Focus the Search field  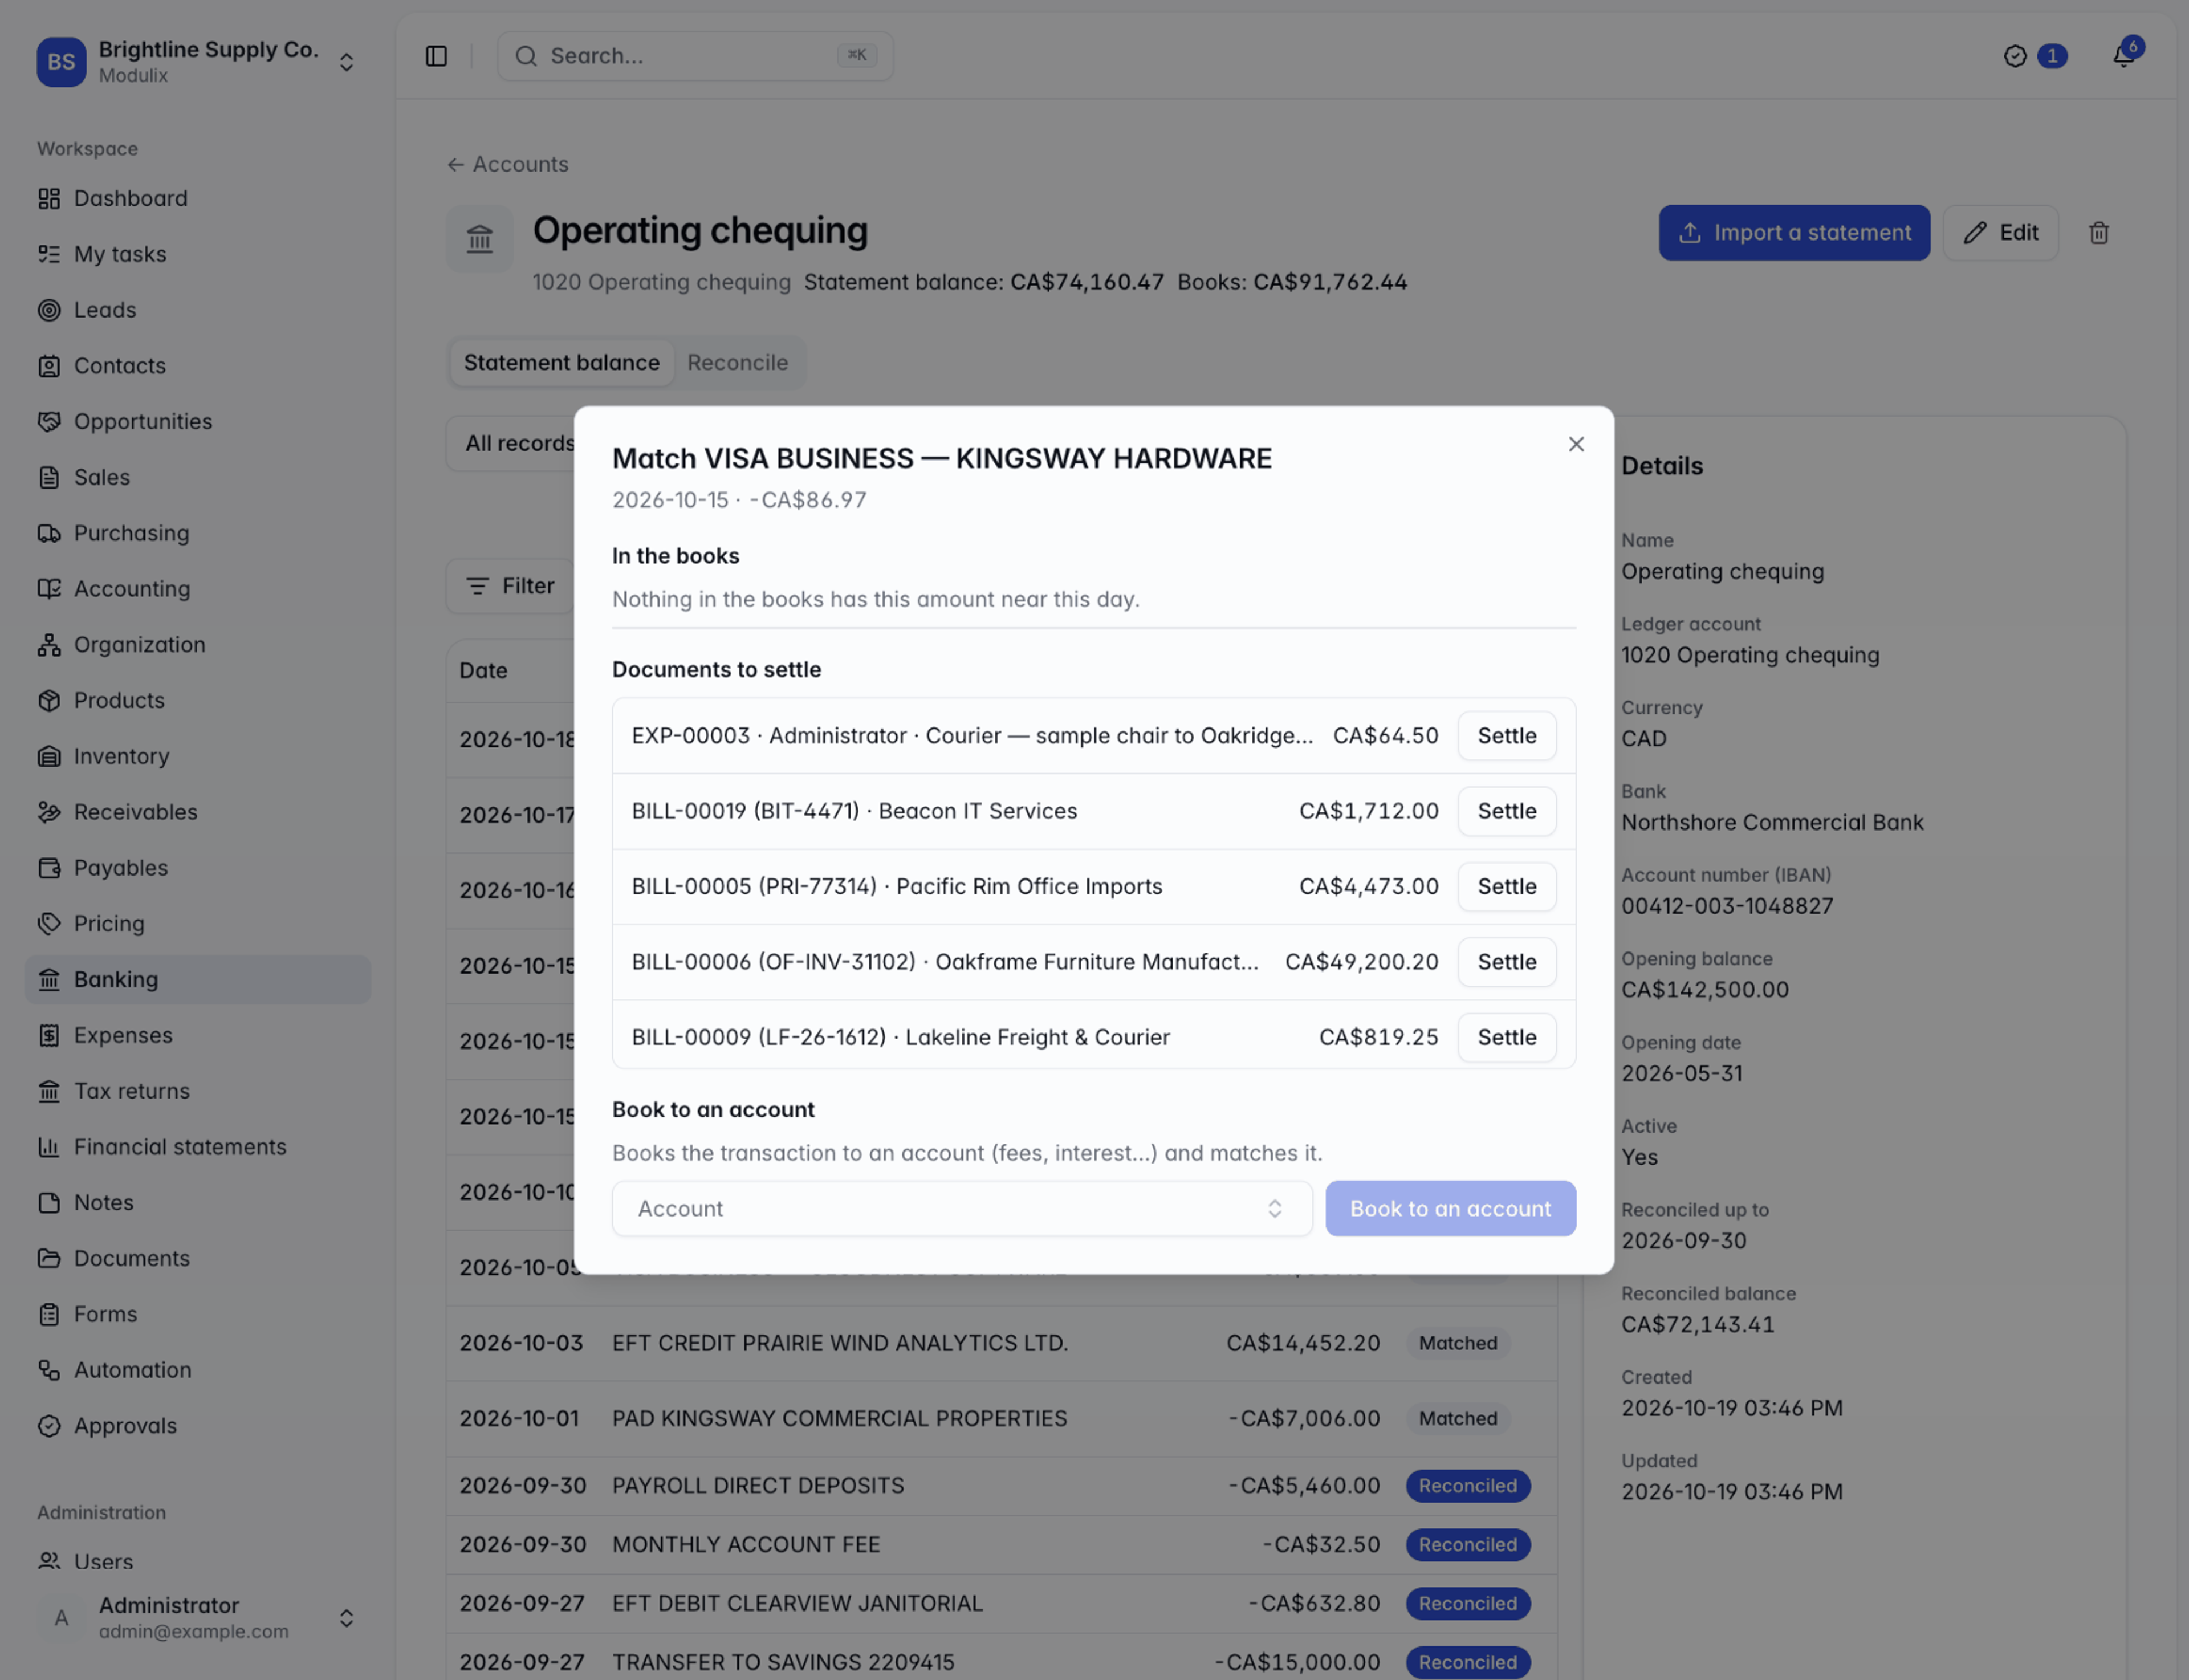click(x=695, y=56)
